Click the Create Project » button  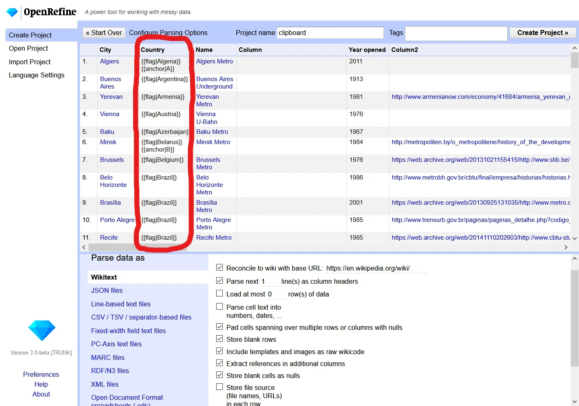click(543, 33)
